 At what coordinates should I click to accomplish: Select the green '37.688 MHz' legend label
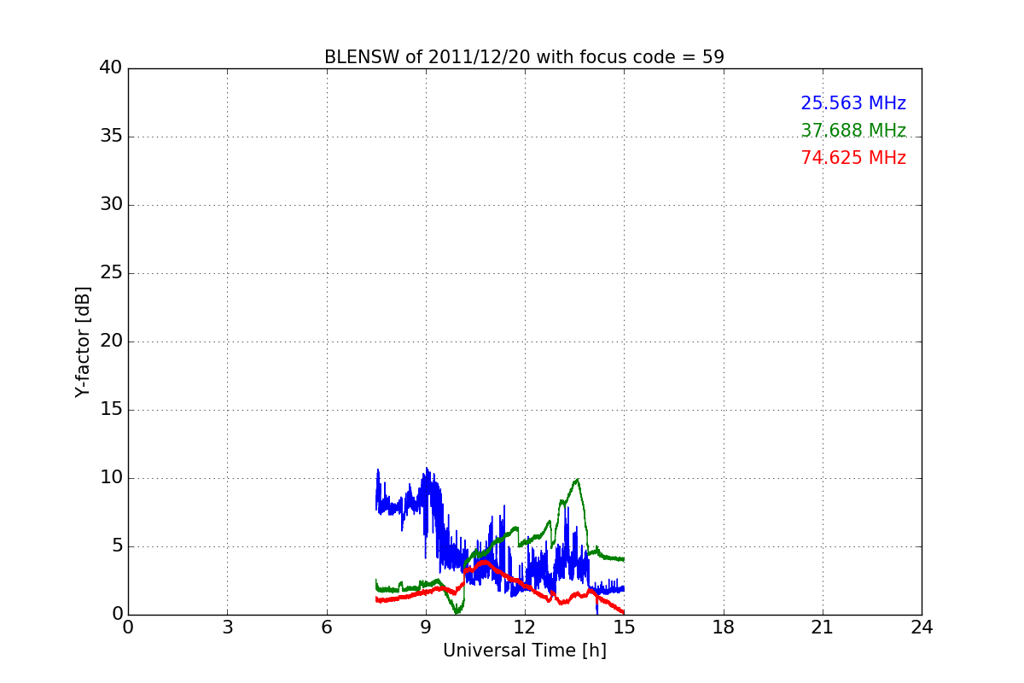click(853, 131)
